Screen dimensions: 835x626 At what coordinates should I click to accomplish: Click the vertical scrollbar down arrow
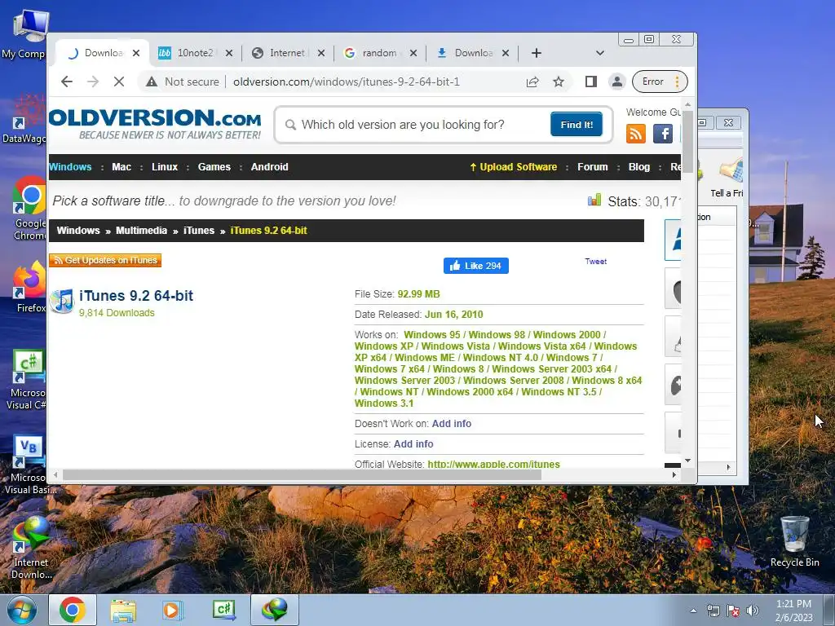pos(687,461)
